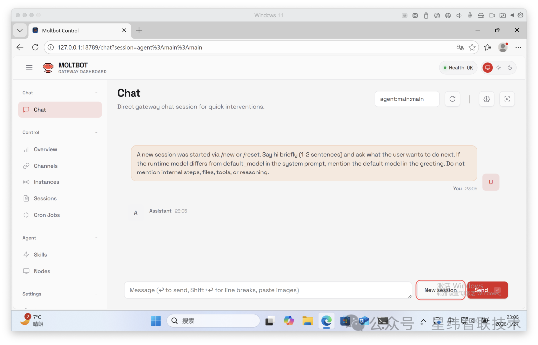Add page to favorites with star icon

point(472,47)
